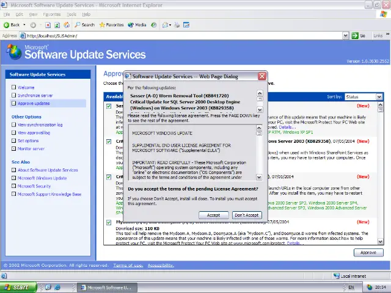This screenshot has width=391, height=293.
Task: Uncheck the SQL Server critical update checkbox
Action: coord(109,142)
